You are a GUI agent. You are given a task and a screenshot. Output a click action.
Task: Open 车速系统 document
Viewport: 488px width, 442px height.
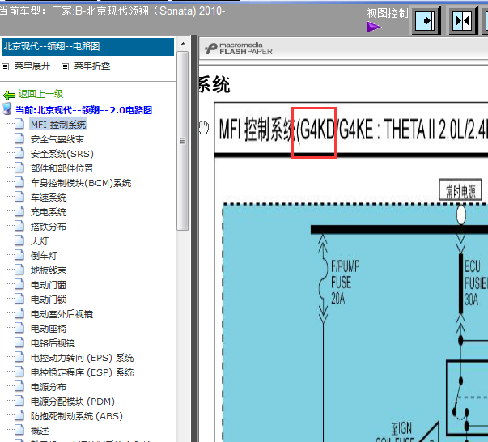pyautogui.click(x=49, y=198)
